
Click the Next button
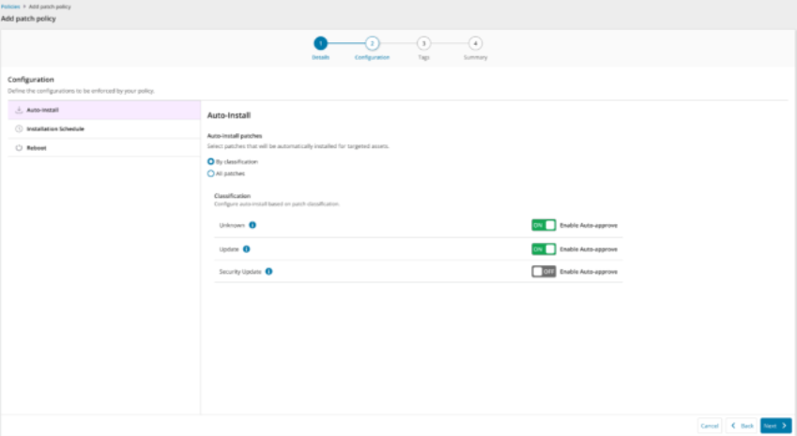[x=775, y=425]
